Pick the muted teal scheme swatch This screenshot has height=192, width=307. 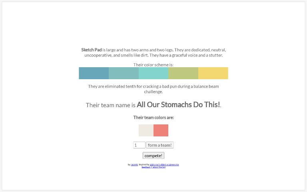(x=124, y=73)
